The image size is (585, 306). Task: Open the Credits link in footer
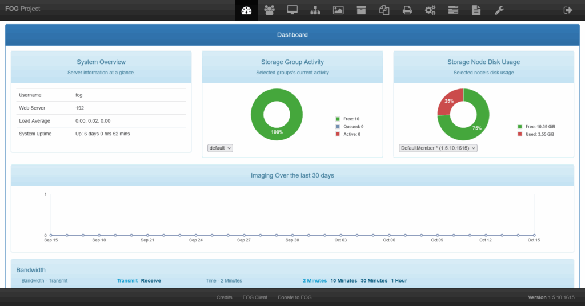pos(224,297)
